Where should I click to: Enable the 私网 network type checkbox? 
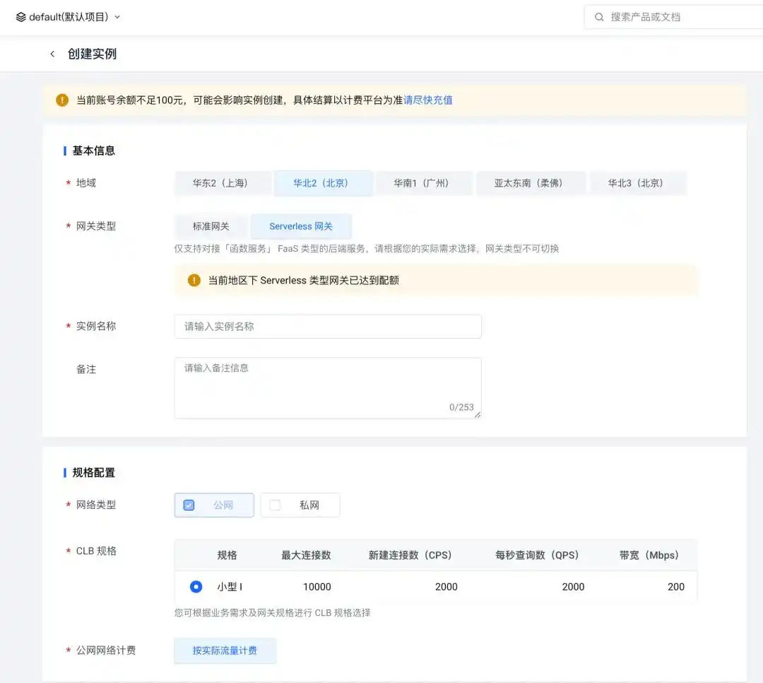coord(276,505)
